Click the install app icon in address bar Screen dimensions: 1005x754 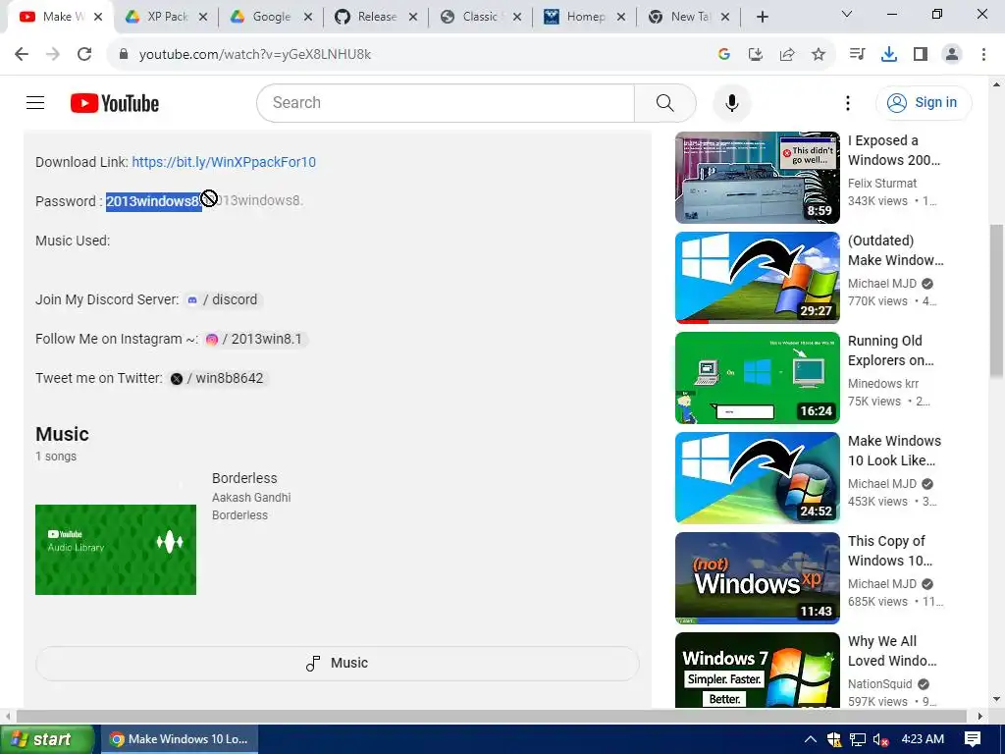(x=756, y=55)
